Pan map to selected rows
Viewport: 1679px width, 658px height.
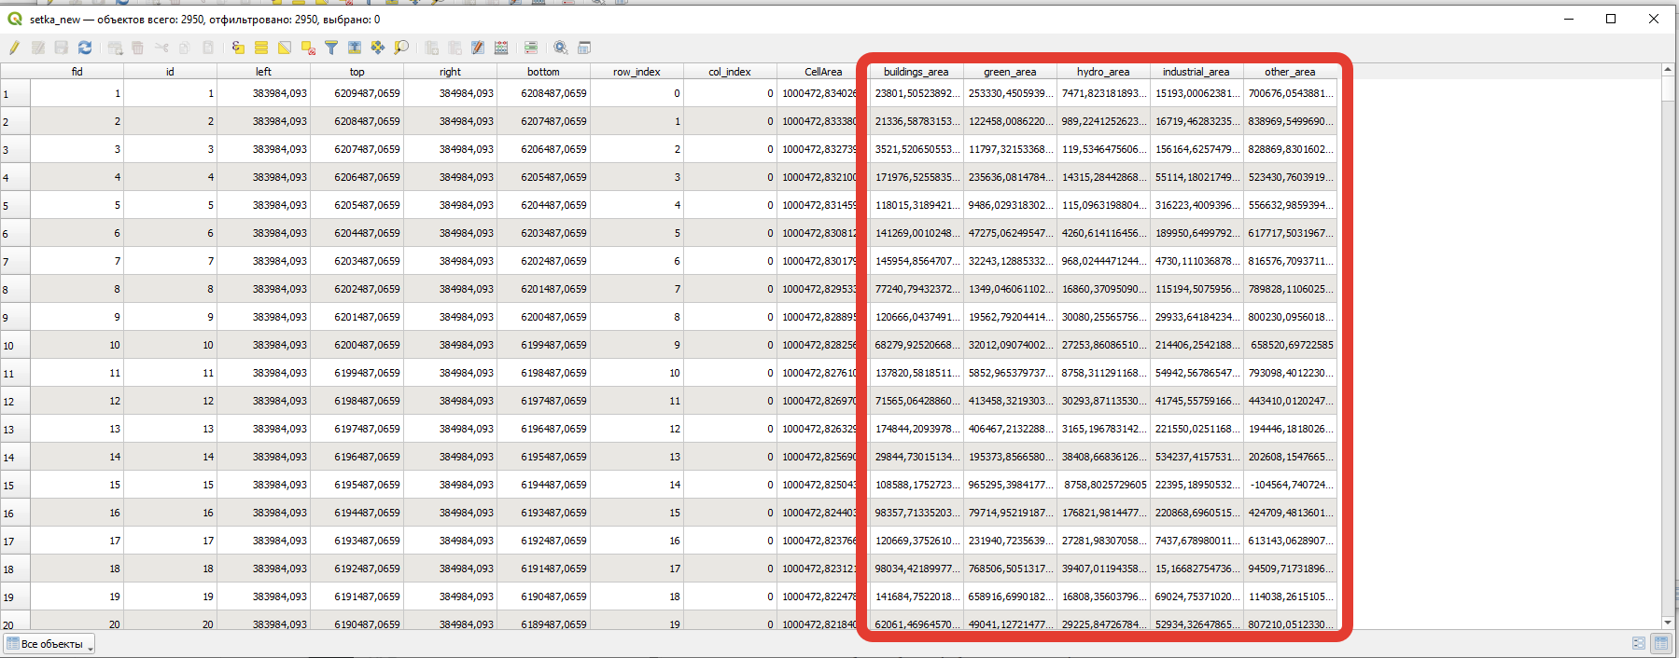tap(378, 48)
